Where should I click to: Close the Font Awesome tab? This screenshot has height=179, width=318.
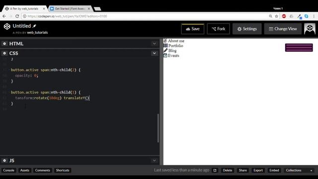(x=89, y=9)
